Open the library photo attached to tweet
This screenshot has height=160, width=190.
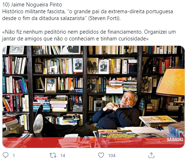click(x=93, y=97)
